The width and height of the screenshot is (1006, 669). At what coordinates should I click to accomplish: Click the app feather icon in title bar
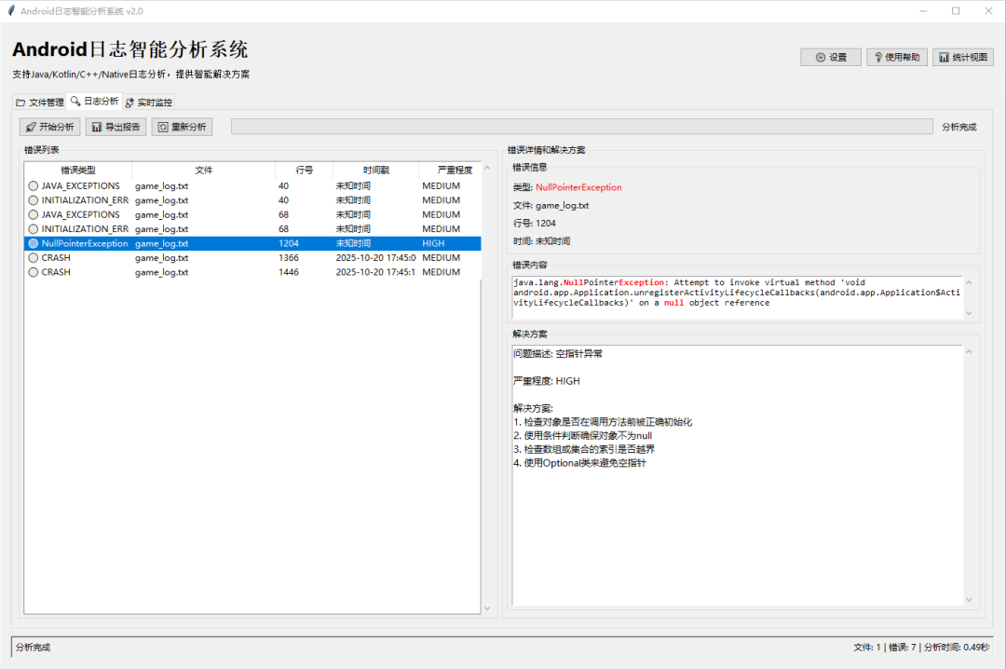pos(11,11)
